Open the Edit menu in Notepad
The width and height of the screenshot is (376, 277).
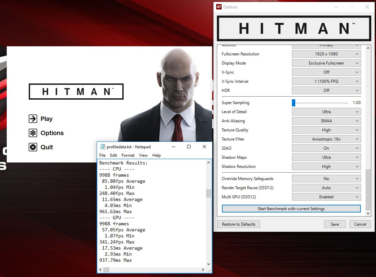coord(114,155)
